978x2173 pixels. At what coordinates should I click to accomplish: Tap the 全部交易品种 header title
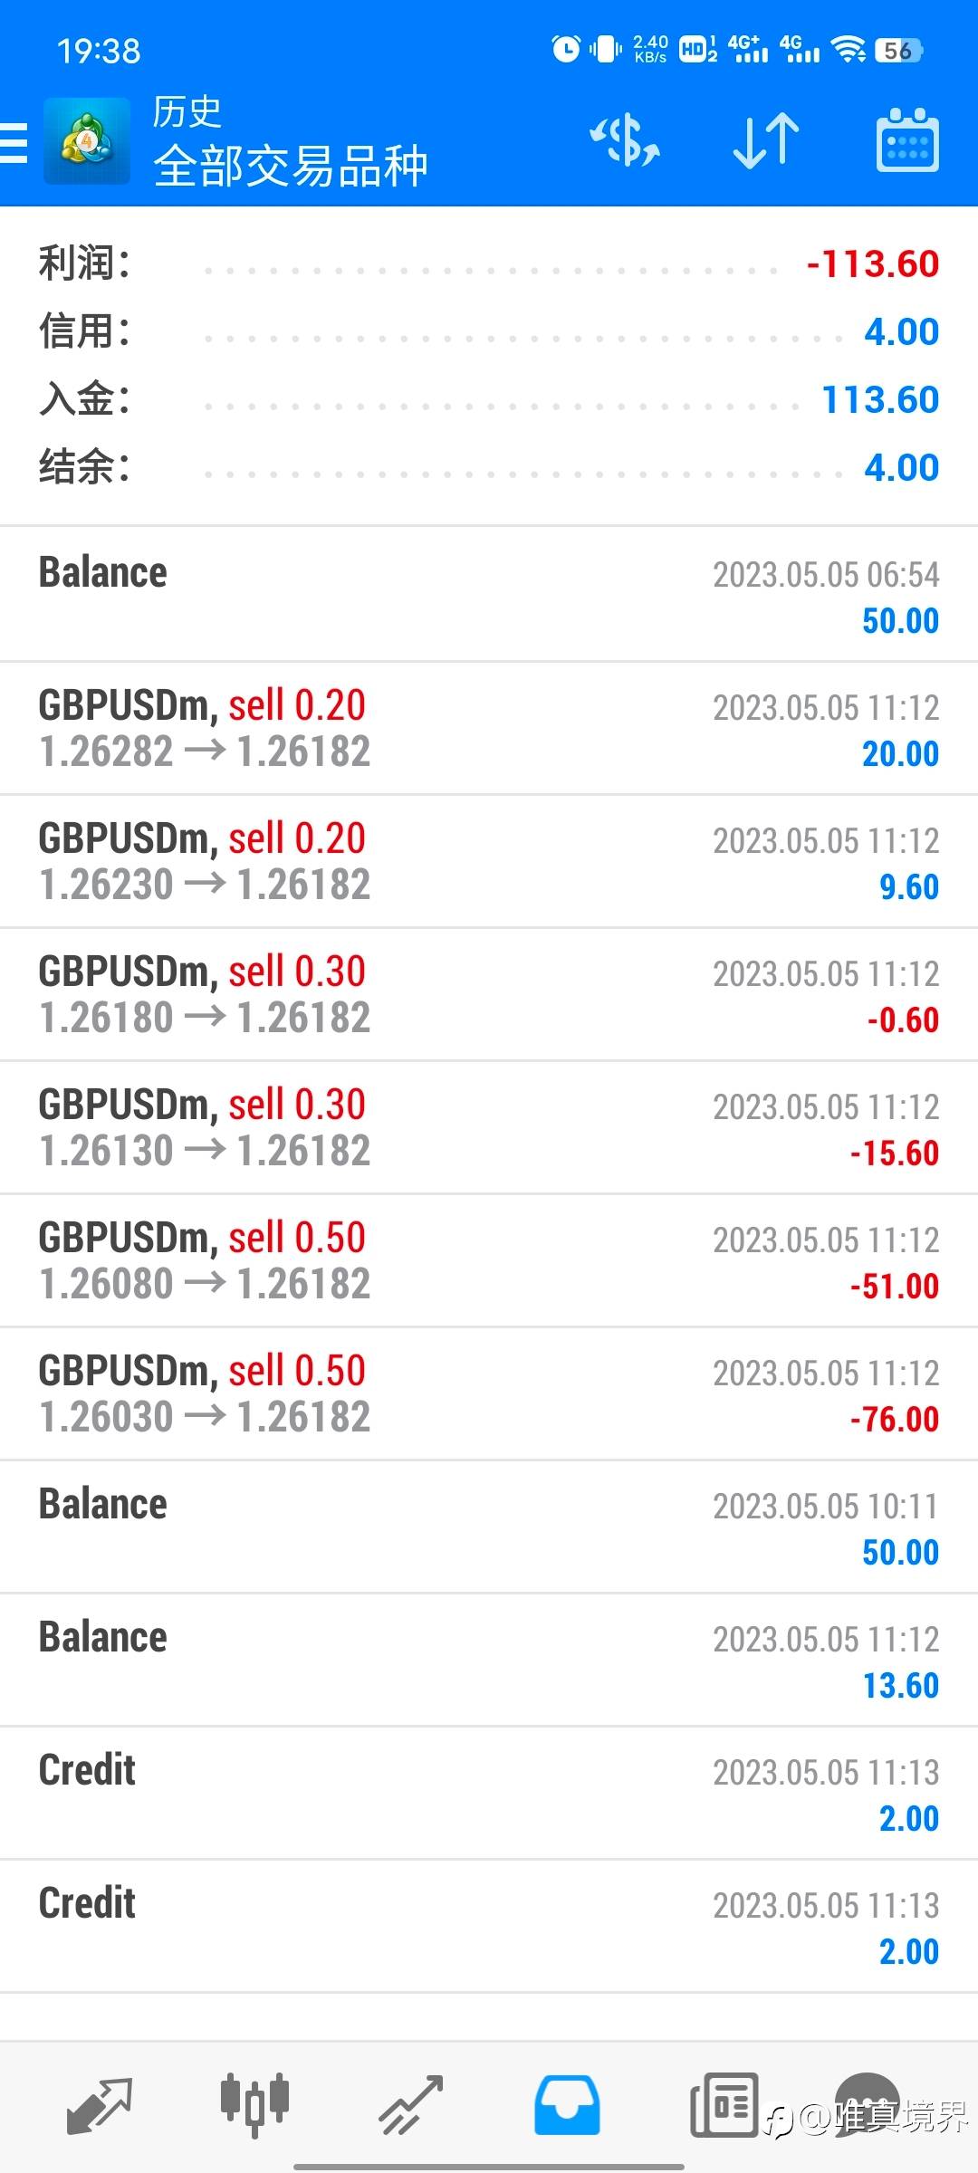click(x=290, y=165)
